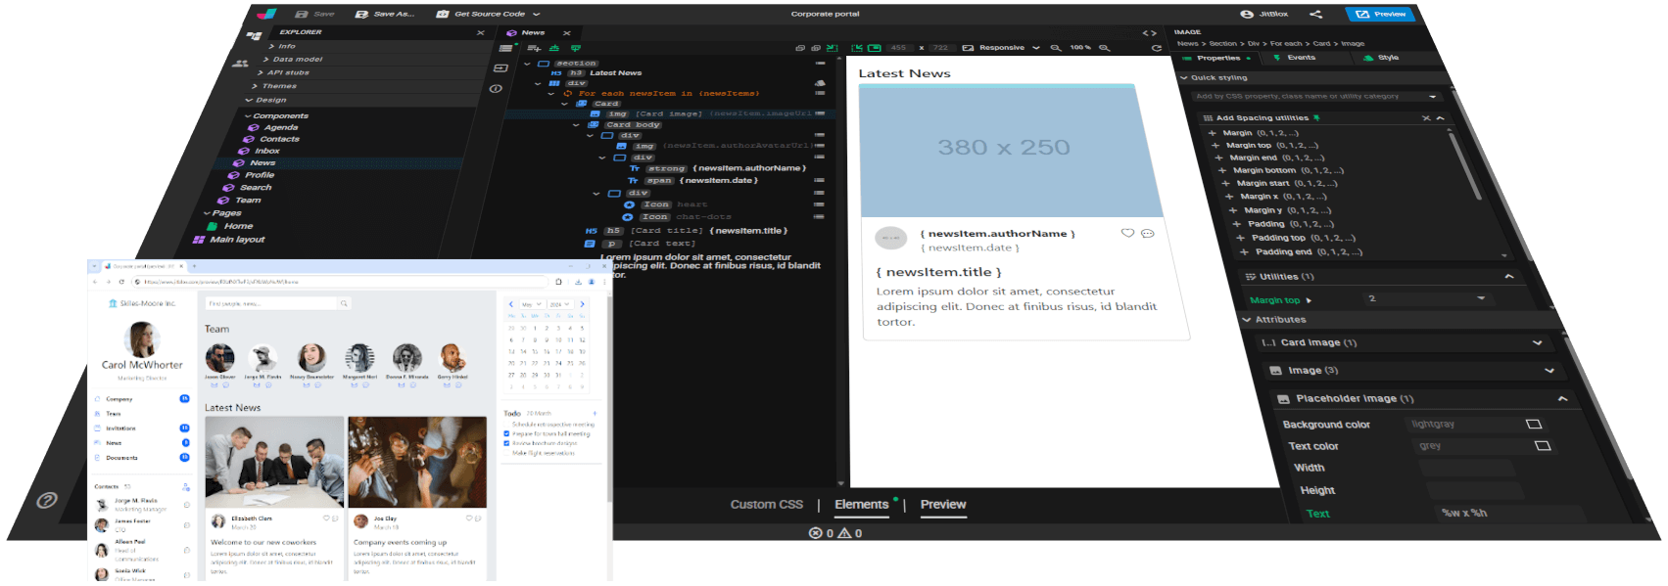Viewport: 1668px width, 586px height.
Task: Click the Save As disk icon
Action: (361, 15)
